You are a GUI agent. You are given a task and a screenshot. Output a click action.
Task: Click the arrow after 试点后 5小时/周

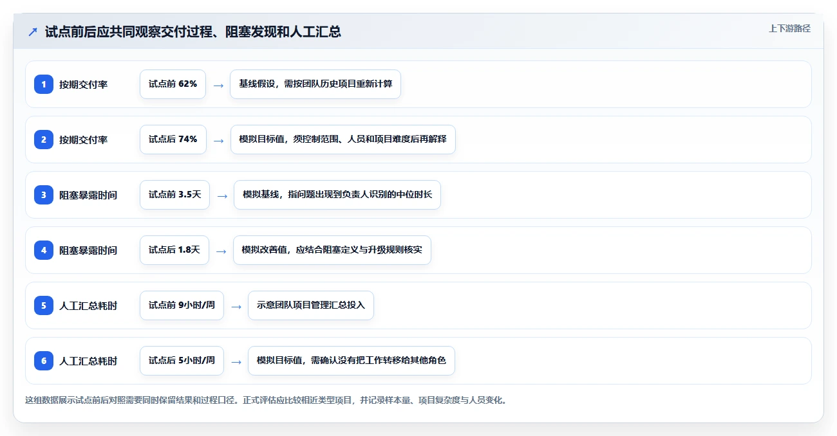(236, 361)
